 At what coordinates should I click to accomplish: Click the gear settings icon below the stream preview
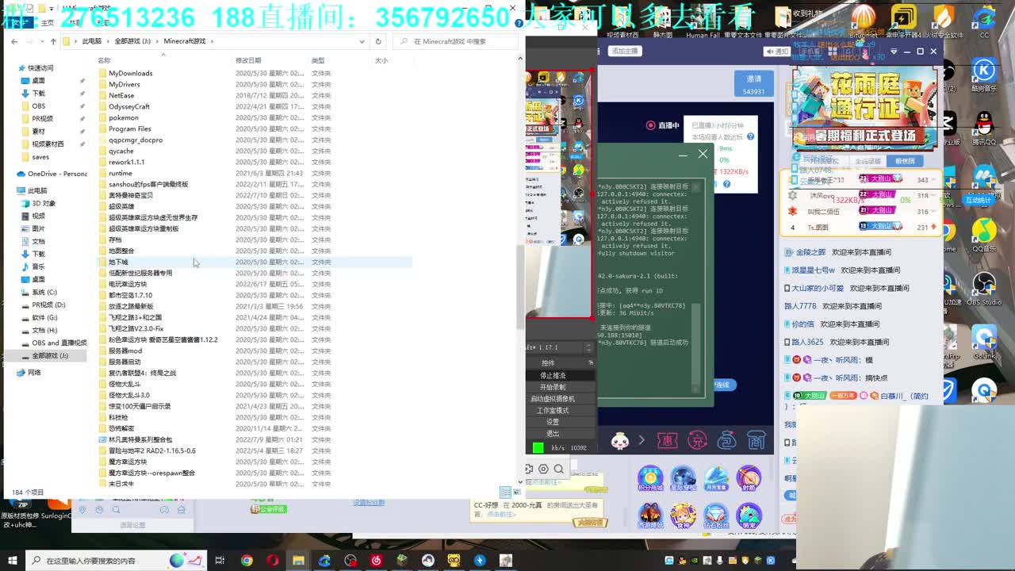tap(544, 468)
